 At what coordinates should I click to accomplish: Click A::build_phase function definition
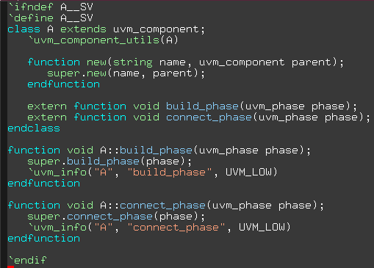(x=159, y=151)
